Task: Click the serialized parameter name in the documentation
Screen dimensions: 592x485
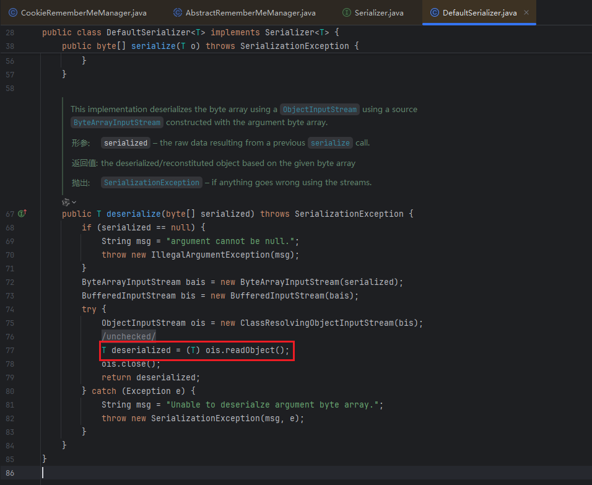Action: 126,142
